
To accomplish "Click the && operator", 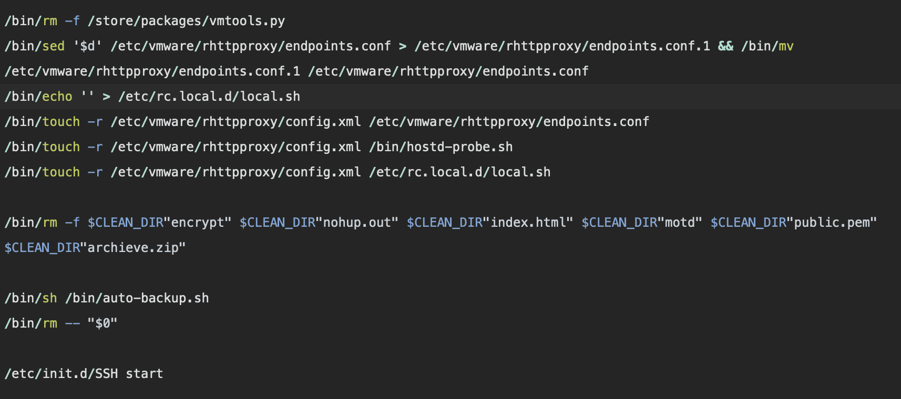I will pos(725,46).
